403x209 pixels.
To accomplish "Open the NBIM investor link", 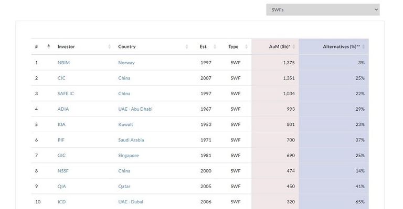I will [x=63, y=63].
